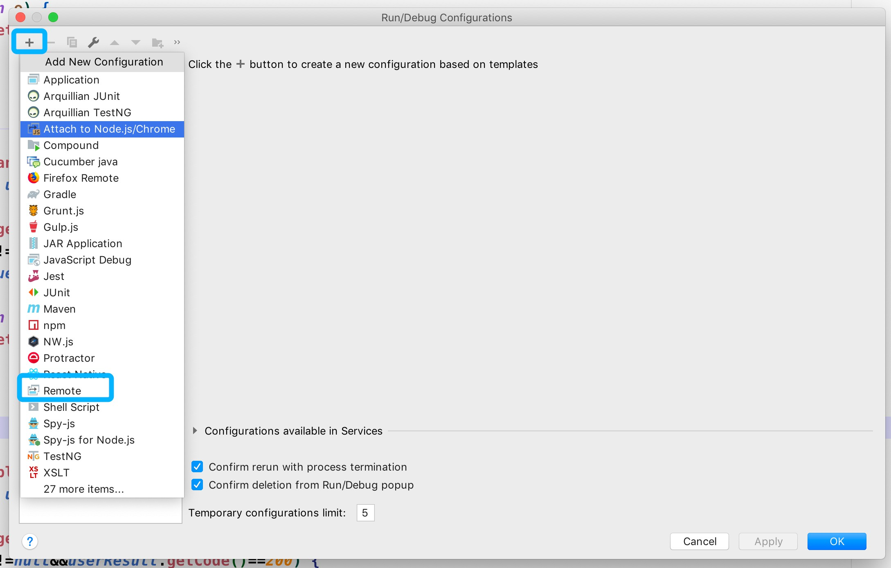Click the Gradle elephant icon
The image size is (891, 568).
[34, 194]
